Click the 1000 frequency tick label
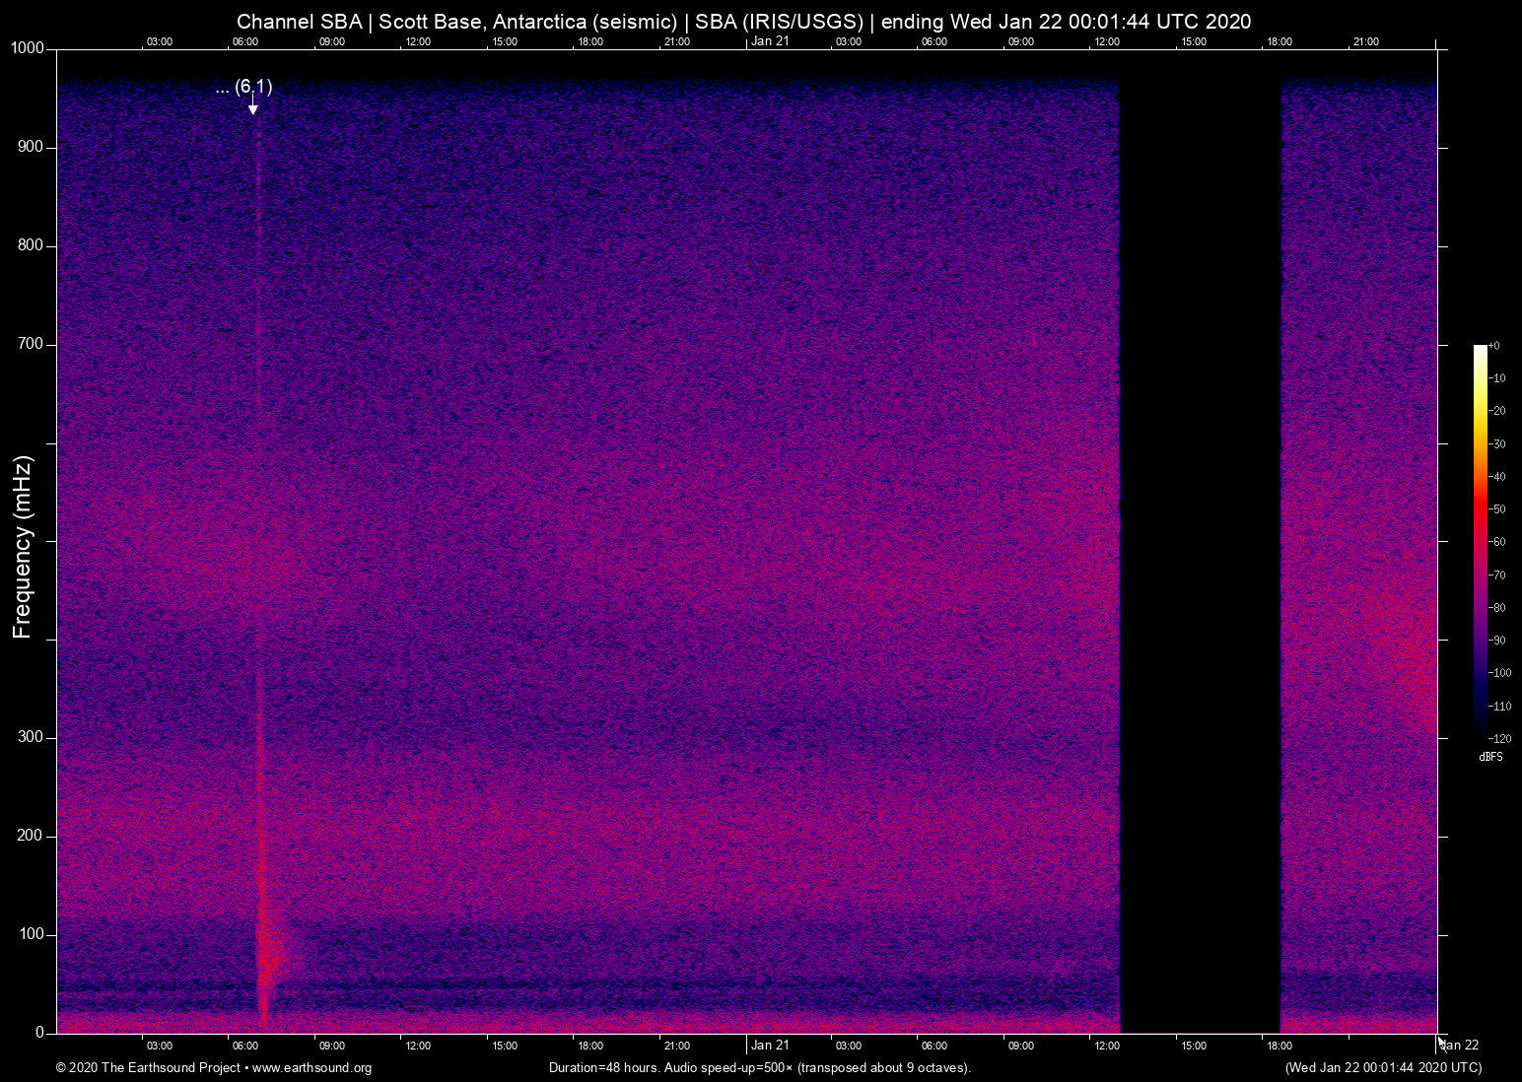 point(26,46)
